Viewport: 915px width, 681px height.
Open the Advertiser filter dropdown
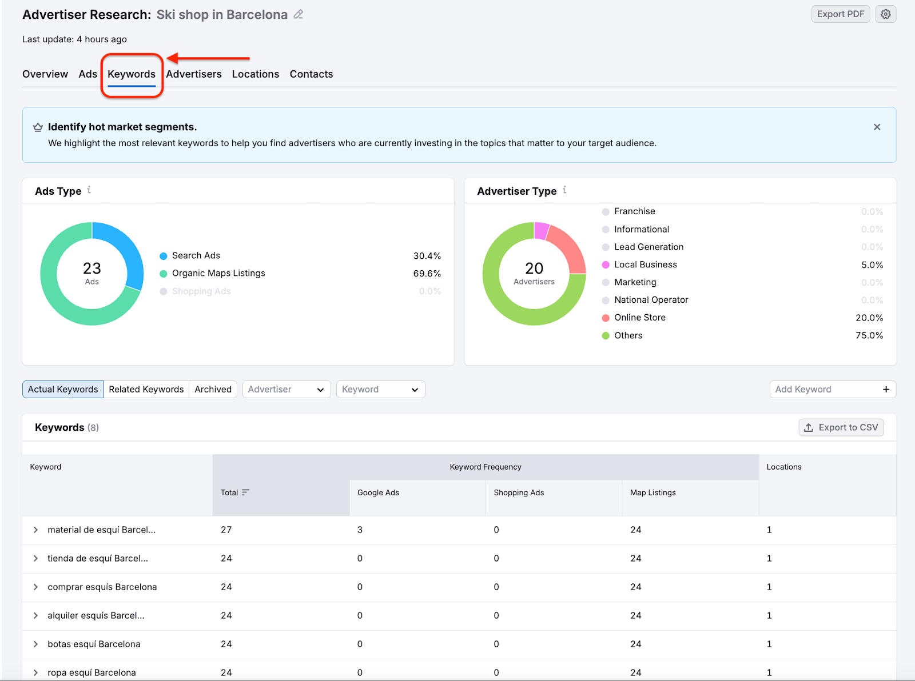pos(286,389)
